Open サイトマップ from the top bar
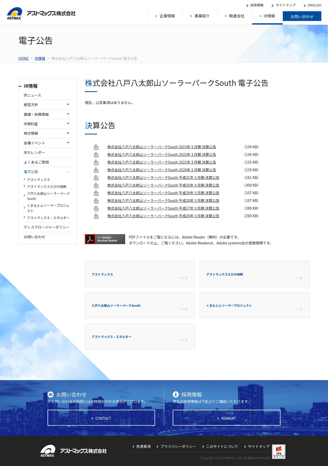 tap(284, 5)
